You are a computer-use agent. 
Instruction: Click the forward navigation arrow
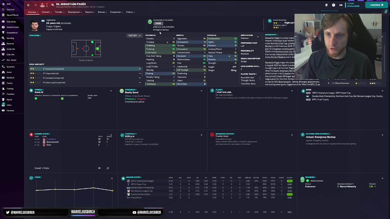(x=35, y=5)
